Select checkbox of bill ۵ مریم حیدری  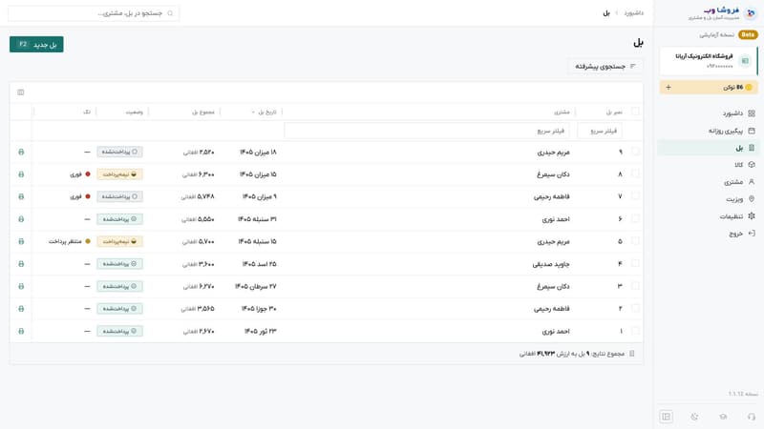click(x=635, y=241)
